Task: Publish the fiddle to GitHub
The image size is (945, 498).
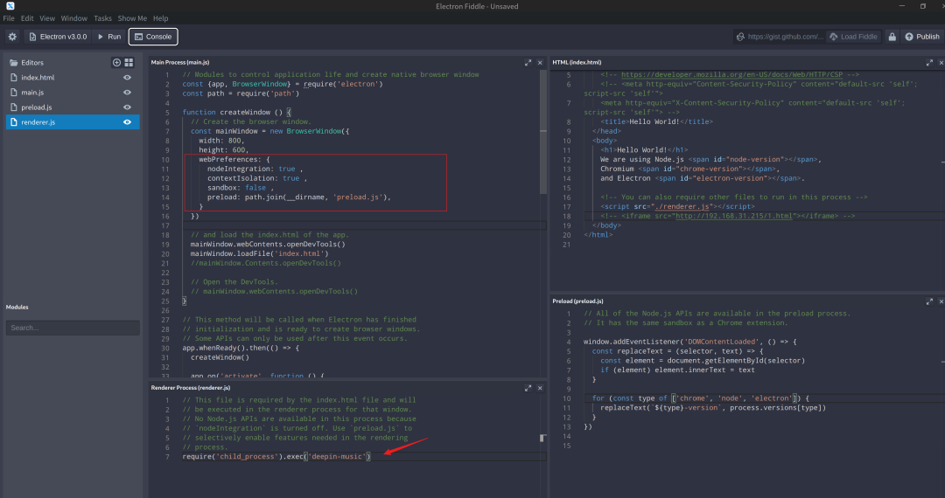Action: point(922,37)
